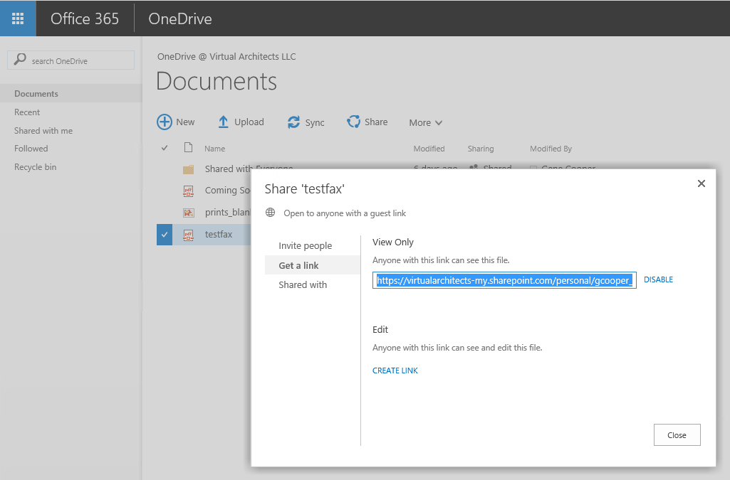This screenshot has width=730, height=480.
Task: Click the Shared with Everyone folder icon
Action: tap(188, 170)
